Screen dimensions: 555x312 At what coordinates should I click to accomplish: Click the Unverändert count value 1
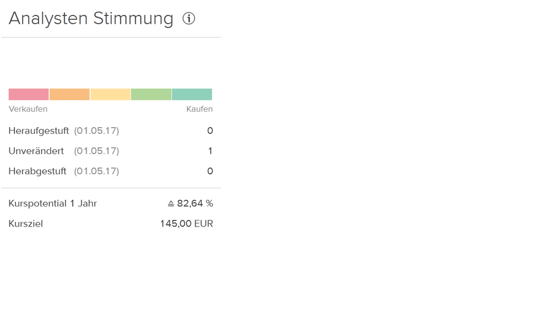point(210,151)
